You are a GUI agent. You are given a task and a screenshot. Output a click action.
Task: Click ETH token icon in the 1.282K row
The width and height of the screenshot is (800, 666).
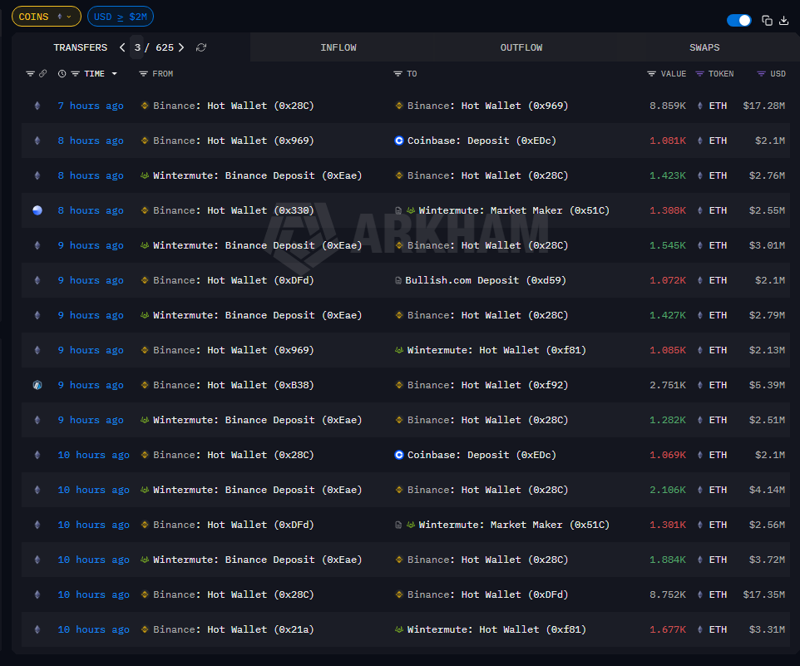coord(700,420)
